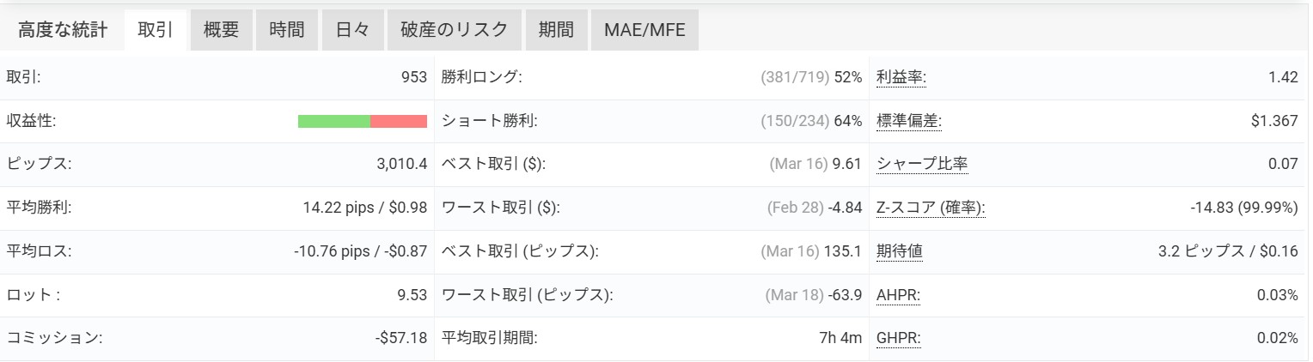The height and width of the screenshot is (362, 1313).
Task: Open the 破産のリスク tab
Action: 454,31
